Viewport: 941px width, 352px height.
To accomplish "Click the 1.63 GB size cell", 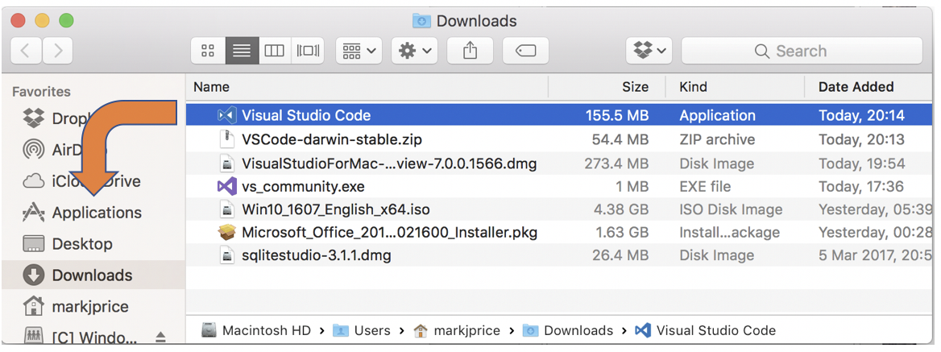I will pos(620,233).
